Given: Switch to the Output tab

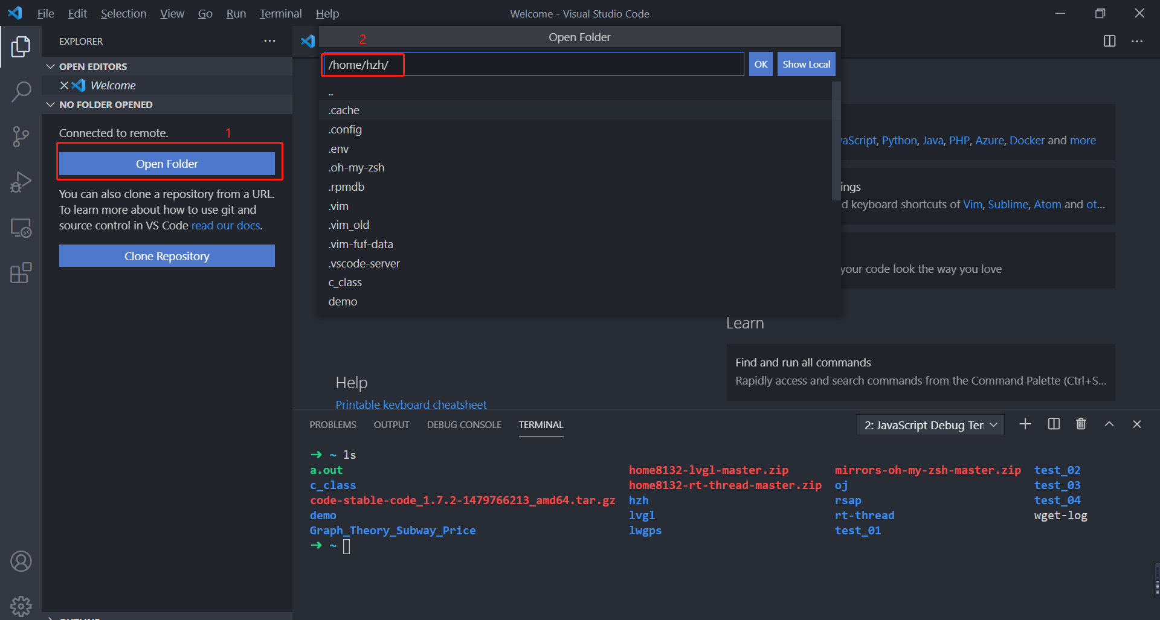Looking at the screenshot, I should [391, 424].
